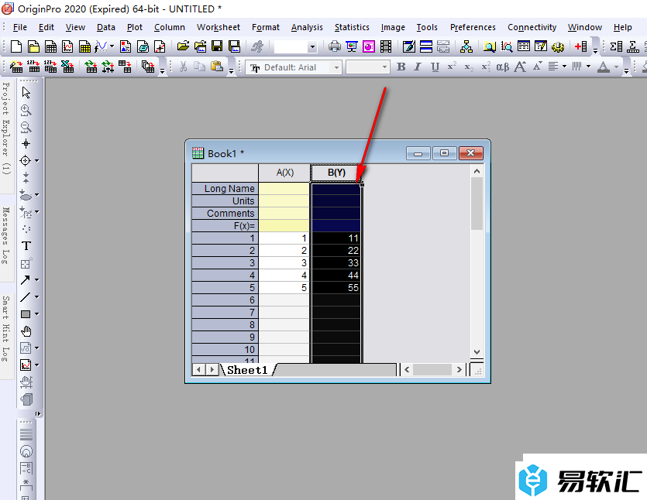Click the Project Explorer magnifier icon
The height and width of the screenshot is (500, 647).
tap(490, 46)
